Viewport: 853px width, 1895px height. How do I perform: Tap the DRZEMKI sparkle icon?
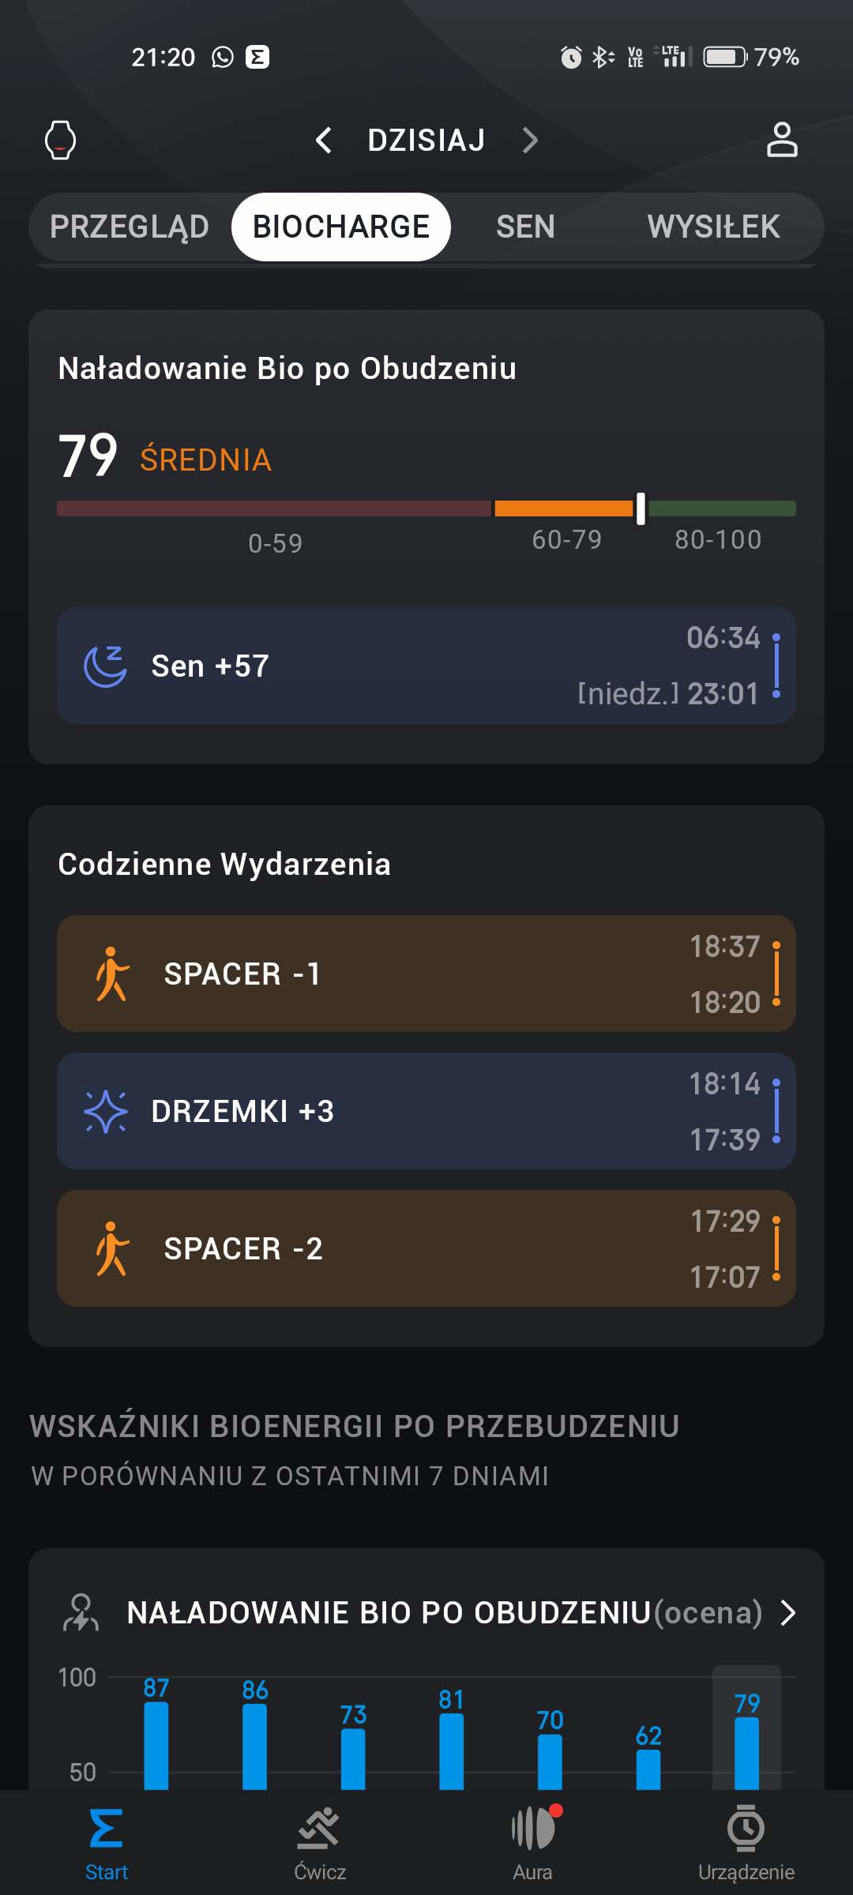tap(105, 1111)
